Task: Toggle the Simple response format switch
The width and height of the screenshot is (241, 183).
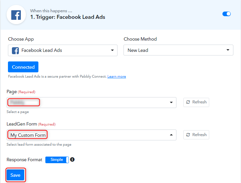Action: pos(57,160)
